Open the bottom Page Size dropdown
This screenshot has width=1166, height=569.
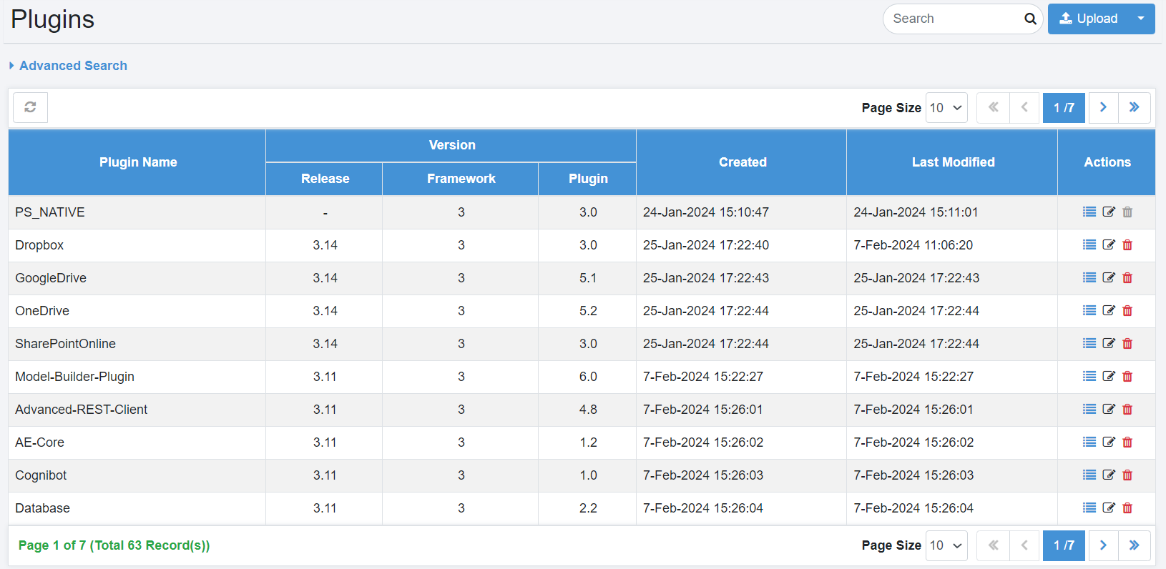click(946, 545)
